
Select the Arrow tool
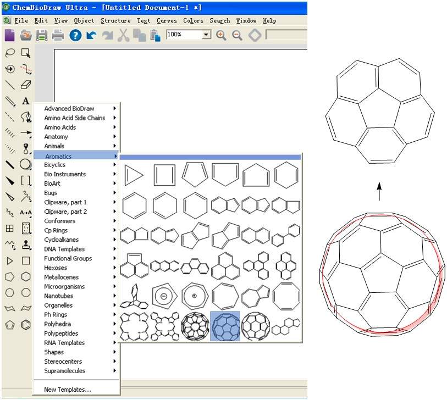[26, 132]
